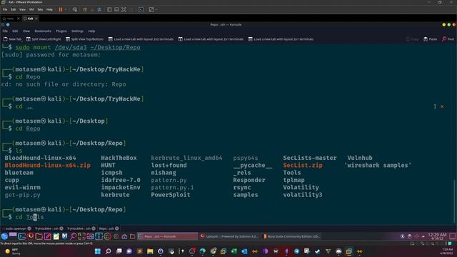Open the Tabs menu in VMware Workstation
The height and width of the screenshot is (257, 457).
40,9
